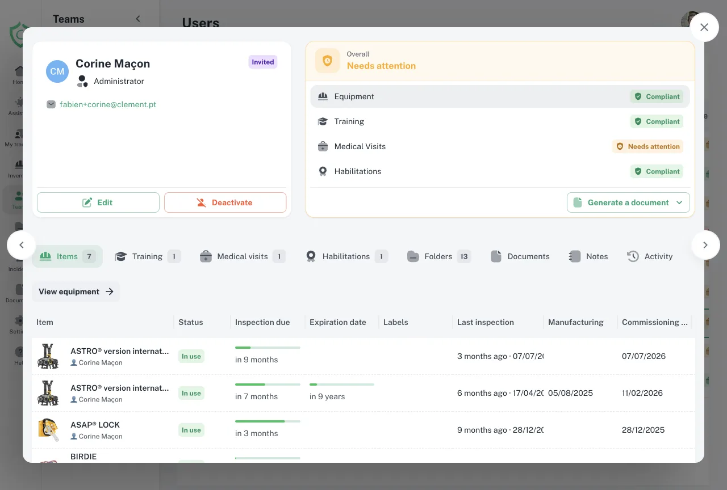Image resolution: width=727 pixels, height=490 pixels.
Task: Collapse the Teams sidebar chevron
Action: (x=138, y=19)
